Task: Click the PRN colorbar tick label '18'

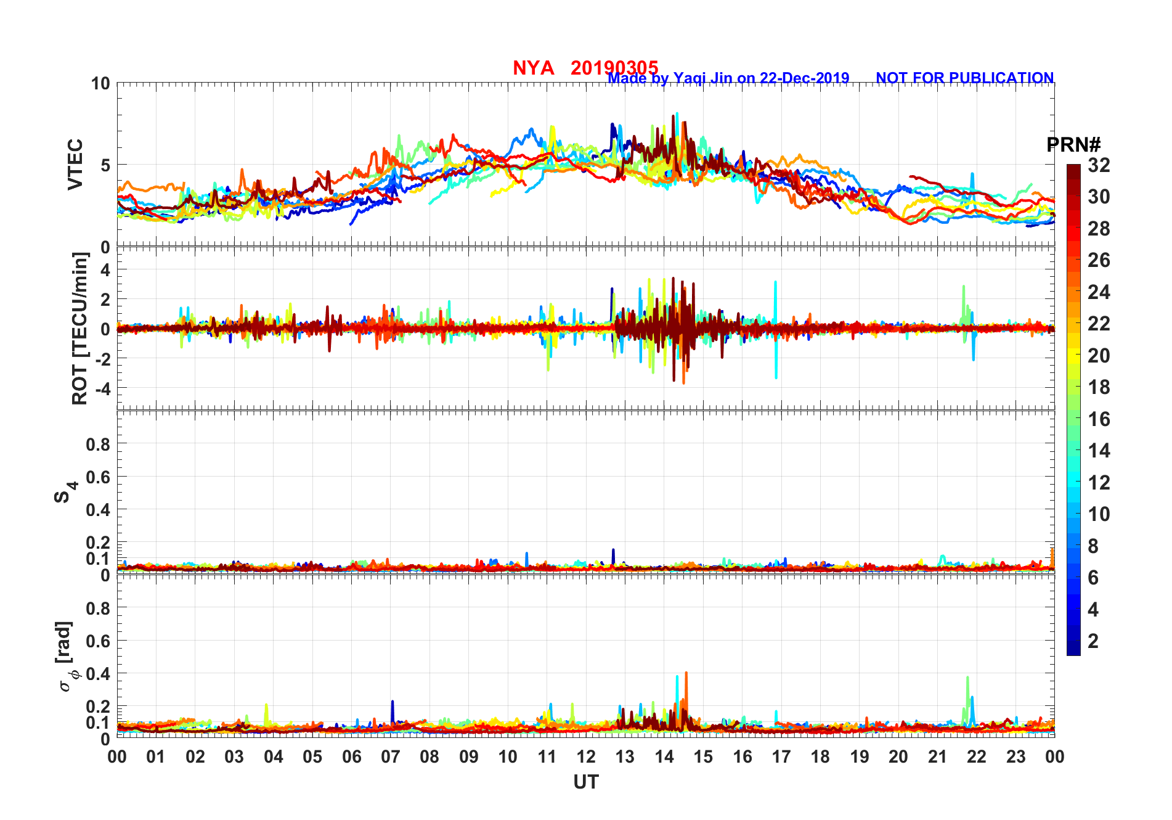Action: (1099, 387)
